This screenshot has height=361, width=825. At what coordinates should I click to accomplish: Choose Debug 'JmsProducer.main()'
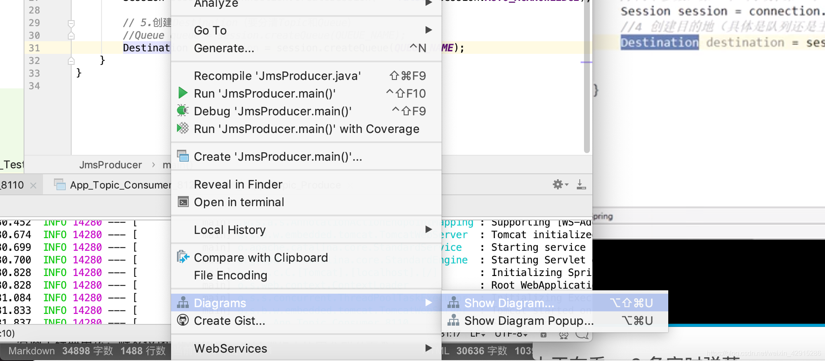[x=306, y=111]
